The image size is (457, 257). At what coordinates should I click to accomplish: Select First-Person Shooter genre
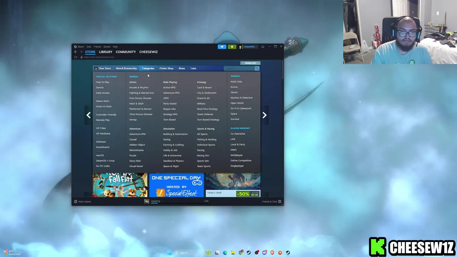click(x=140, y=98)
